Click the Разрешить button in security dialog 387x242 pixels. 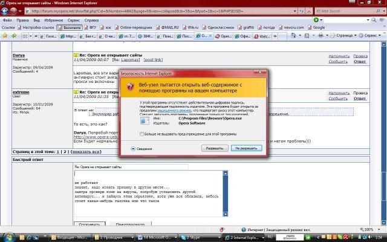(215, 148)
